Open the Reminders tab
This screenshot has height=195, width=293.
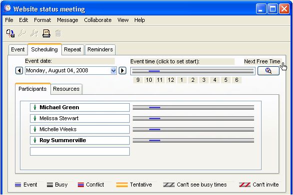click(100, 50)
